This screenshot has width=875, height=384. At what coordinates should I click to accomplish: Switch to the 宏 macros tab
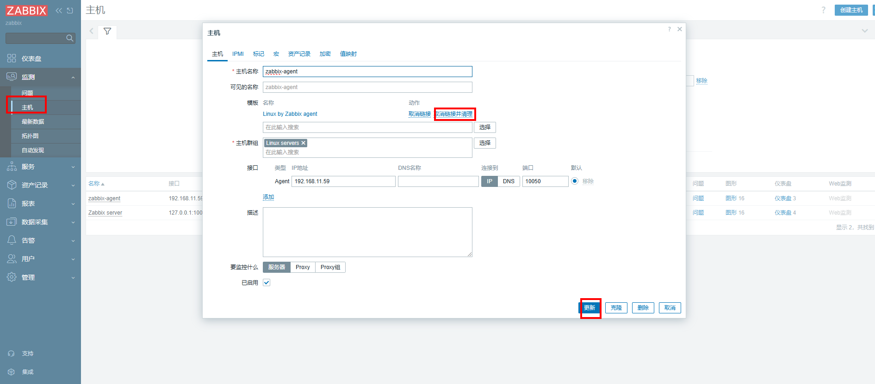pyautogui.click(x=276, y=54)
